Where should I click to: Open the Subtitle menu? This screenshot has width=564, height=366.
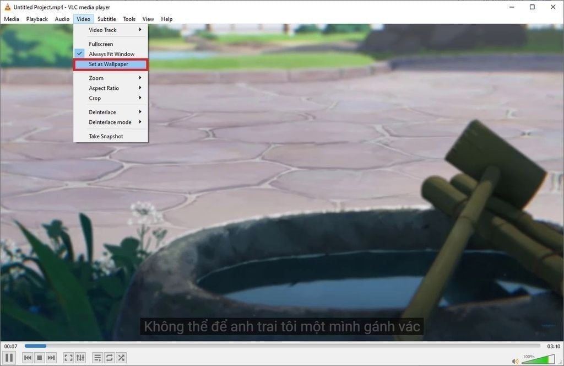coord(106,18)
